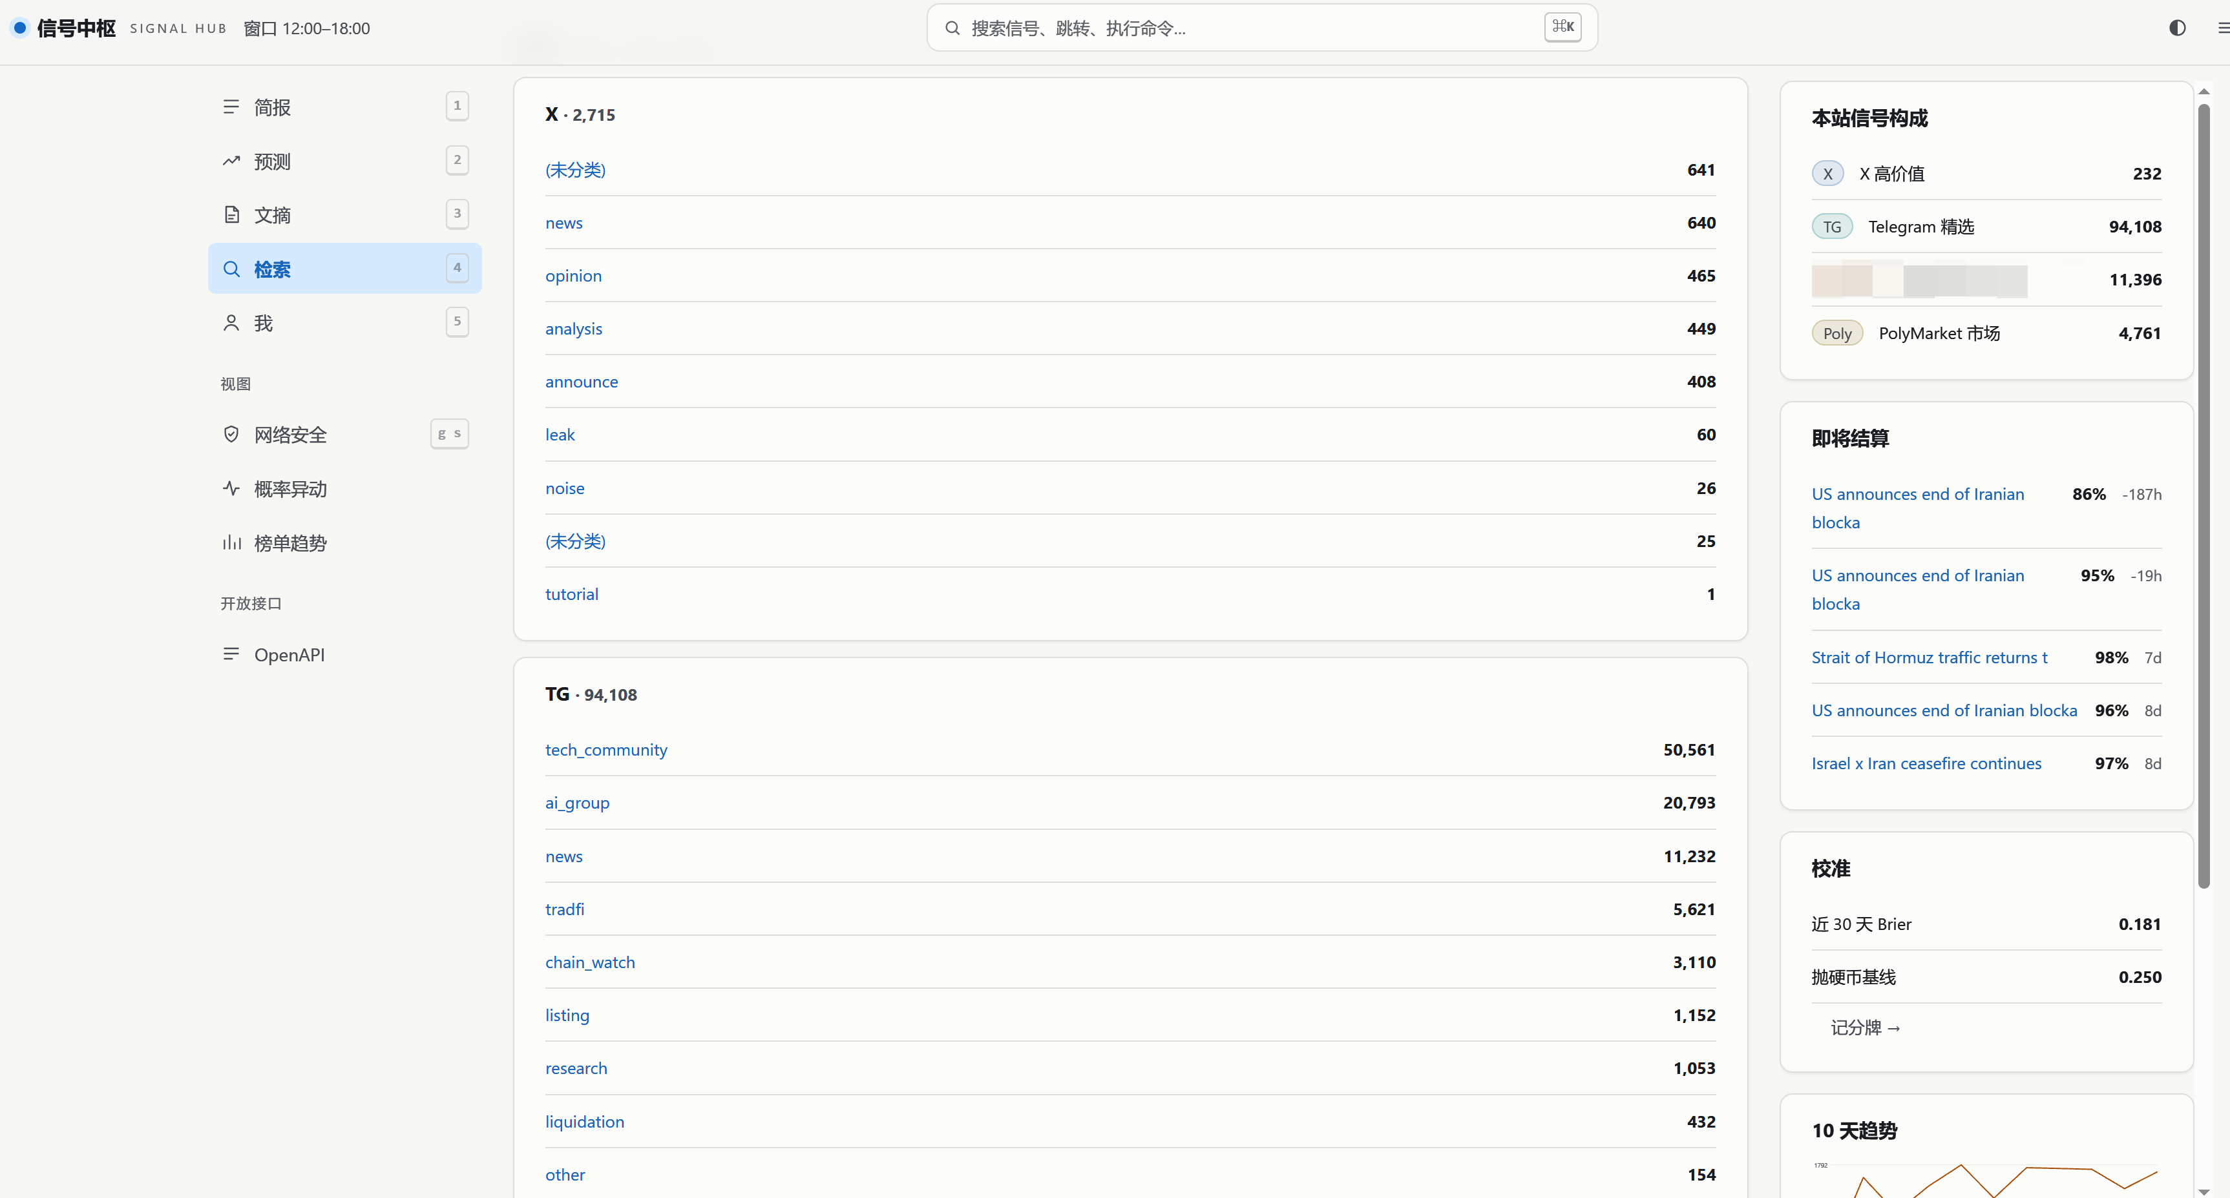Screen dimensions: 2230x1198
Task: Go to the 我 navigation item
Action: tap(344, 323)
